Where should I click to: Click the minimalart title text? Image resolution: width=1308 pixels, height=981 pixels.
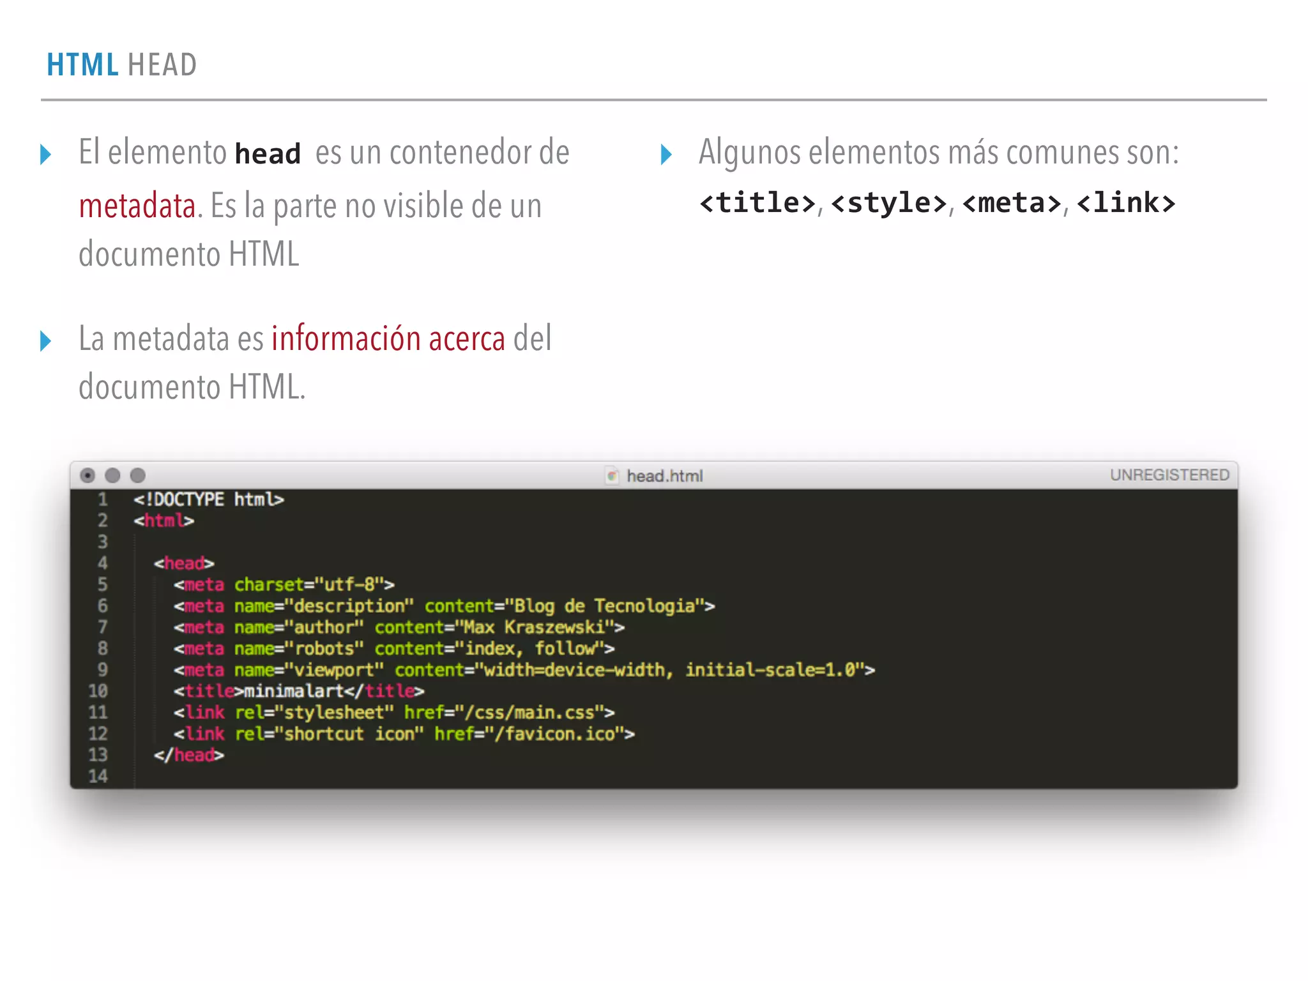click(x=294, y=690)
